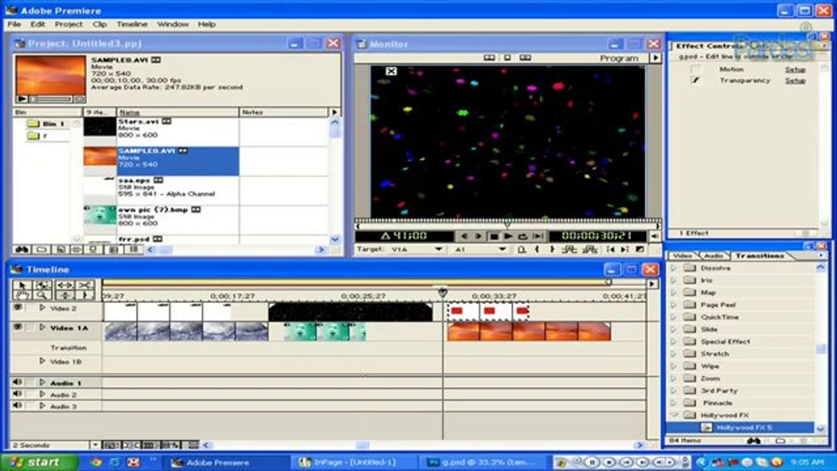The height and width of the screenshot is (471, 837).
Task: Open the Target V1A video dropdown
Action: pos(439,249)
